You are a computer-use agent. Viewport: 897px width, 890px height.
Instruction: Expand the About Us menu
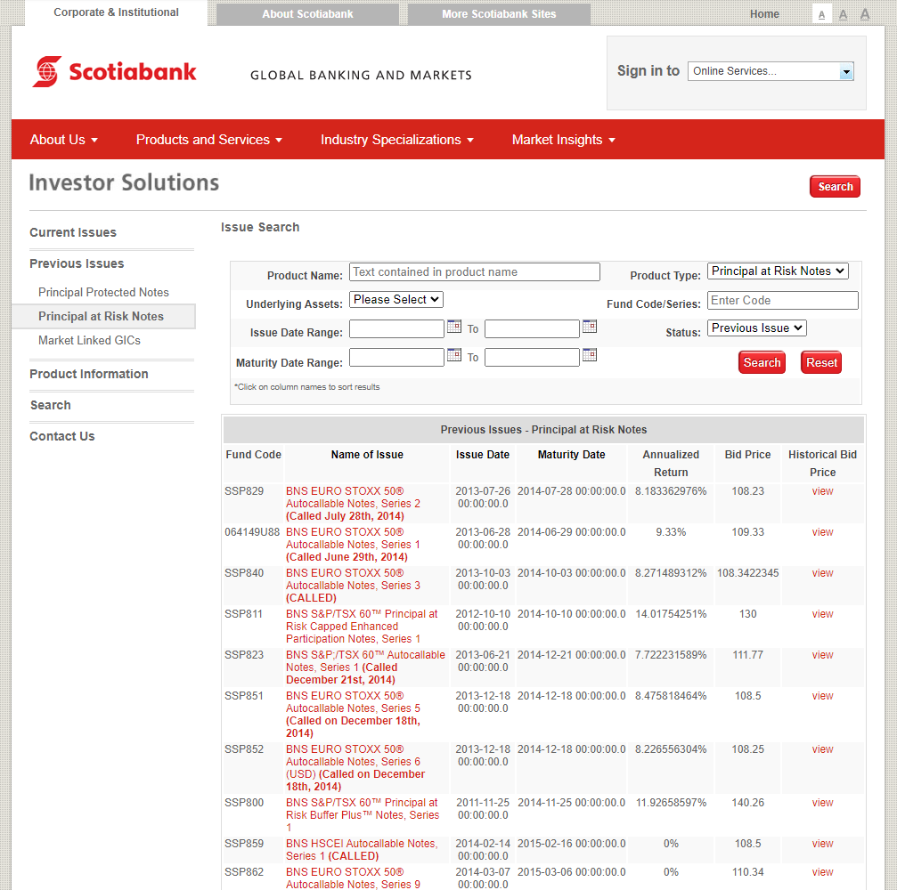(63, 140)
